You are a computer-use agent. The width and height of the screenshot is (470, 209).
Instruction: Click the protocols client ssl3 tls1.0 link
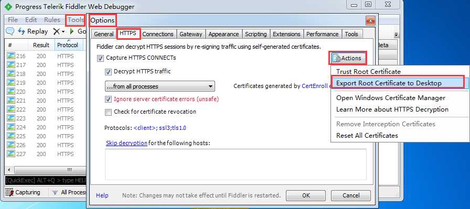pyautogui.click(x=160, y=128)
